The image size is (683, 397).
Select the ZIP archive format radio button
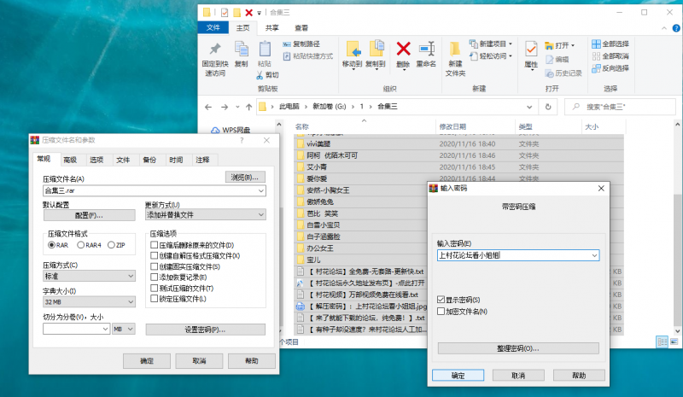pyautogui.click(x=110, y=245)
